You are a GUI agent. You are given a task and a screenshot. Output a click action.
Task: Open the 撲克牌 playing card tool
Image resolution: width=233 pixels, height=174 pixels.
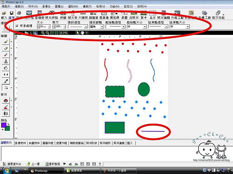115,15
